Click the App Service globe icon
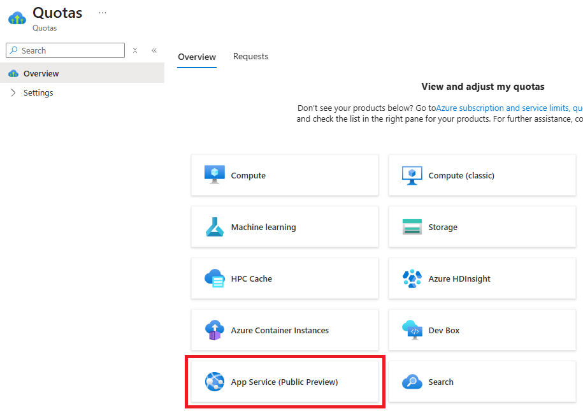 pos(215,382)
